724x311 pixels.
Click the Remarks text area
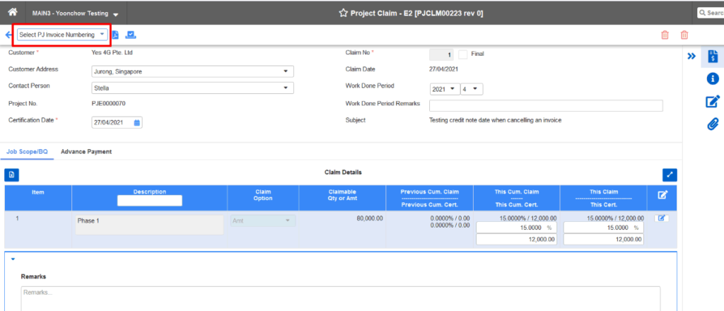coord(341,299)
